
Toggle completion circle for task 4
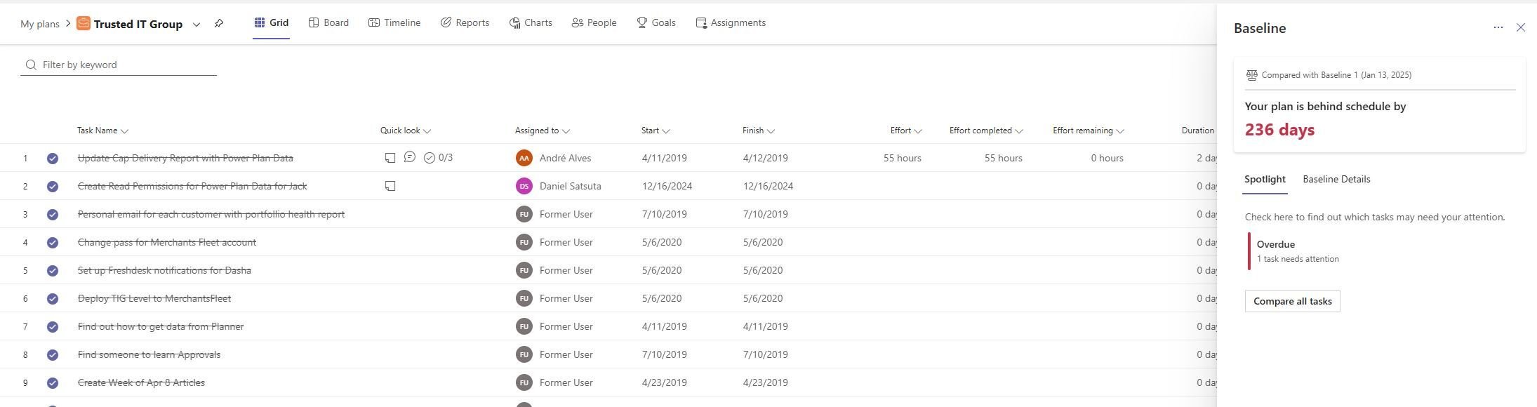[x=53, y=243]
